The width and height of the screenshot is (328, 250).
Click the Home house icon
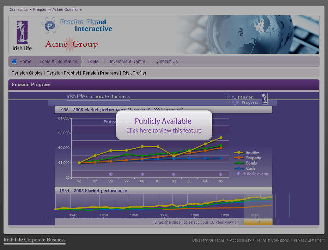click(14, 61)
